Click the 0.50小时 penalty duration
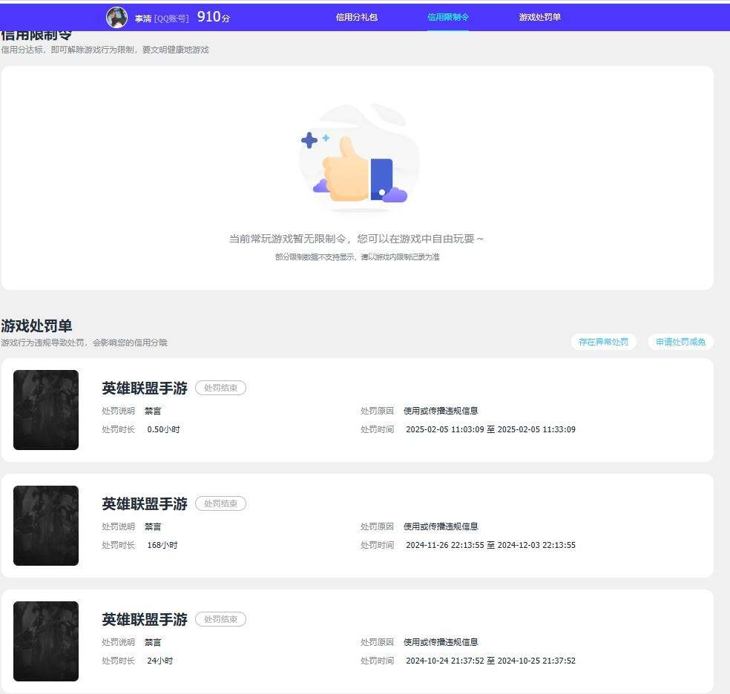 (x=163, y=429)
